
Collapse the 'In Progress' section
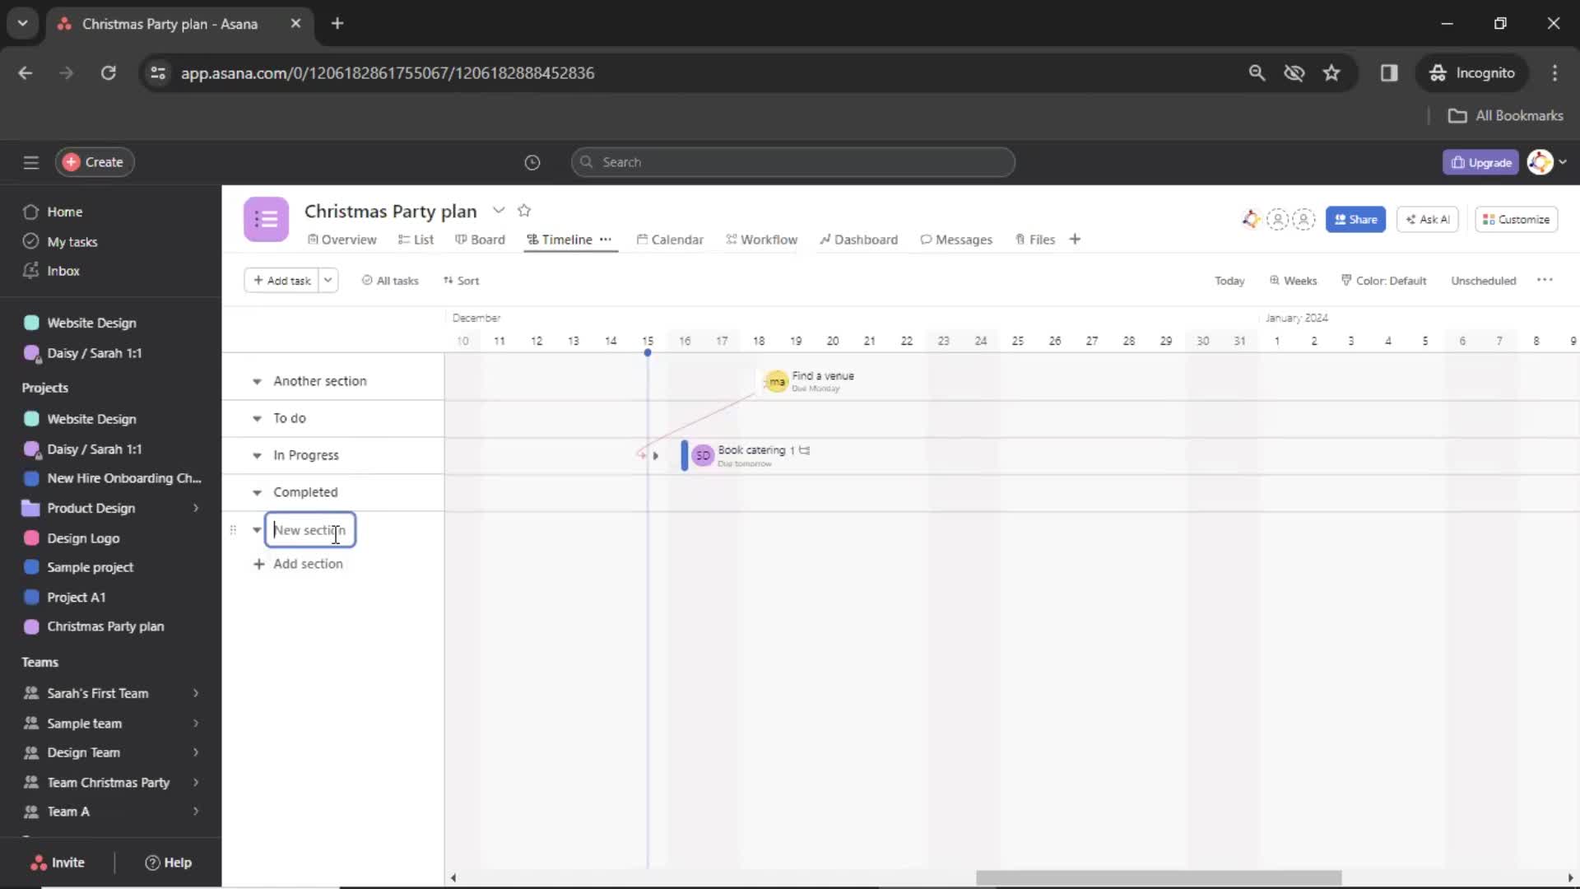(x=258, y=455)
